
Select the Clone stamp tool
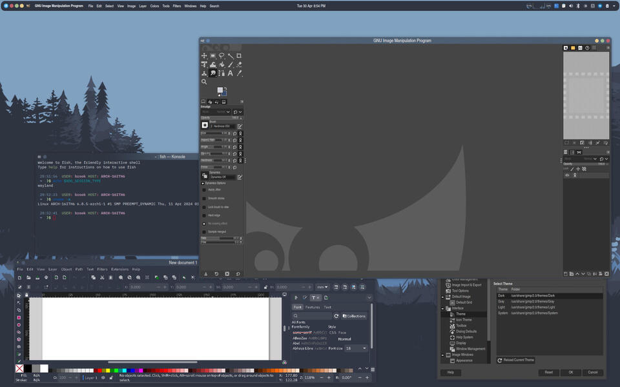[x=204, y=73]
